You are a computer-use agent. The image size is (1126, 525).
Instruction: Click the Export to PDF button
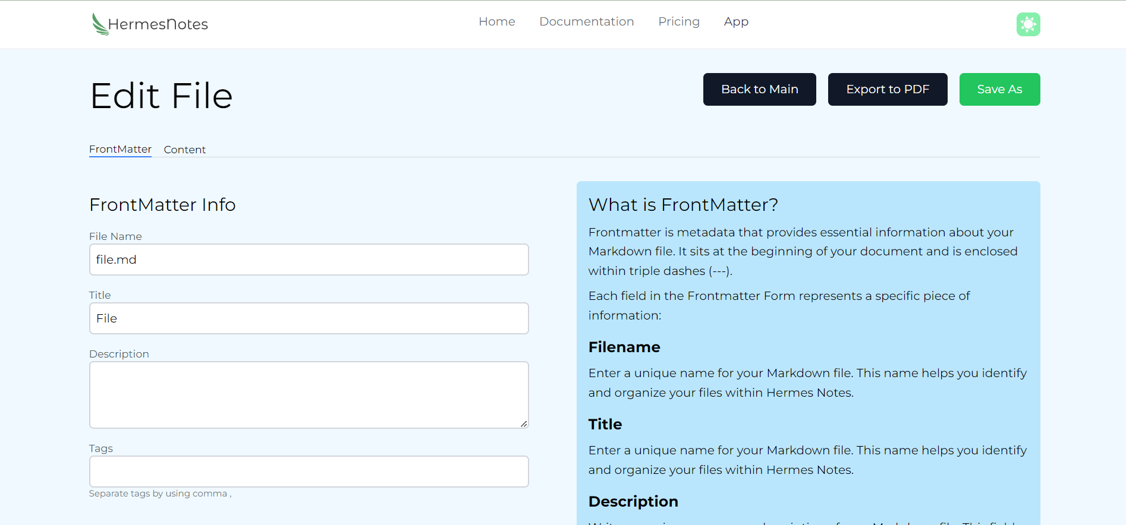point(888,89)
